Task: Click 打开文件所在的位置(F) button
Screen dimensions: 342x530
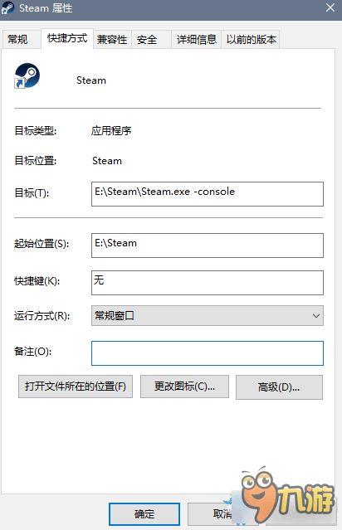Action: point(76,387)
